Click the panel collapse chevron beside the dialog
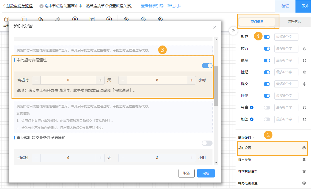The height and width of the screenshot is (189, 311). point(233,31)
